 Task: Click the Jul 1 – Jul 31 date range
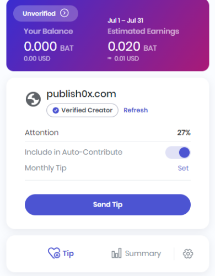(x=126, y=20)
